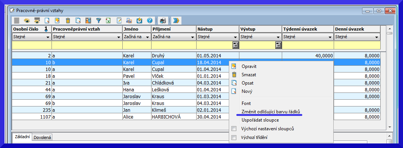
Task: Switch to the Dovolená tab
Action: click(42, 137)
